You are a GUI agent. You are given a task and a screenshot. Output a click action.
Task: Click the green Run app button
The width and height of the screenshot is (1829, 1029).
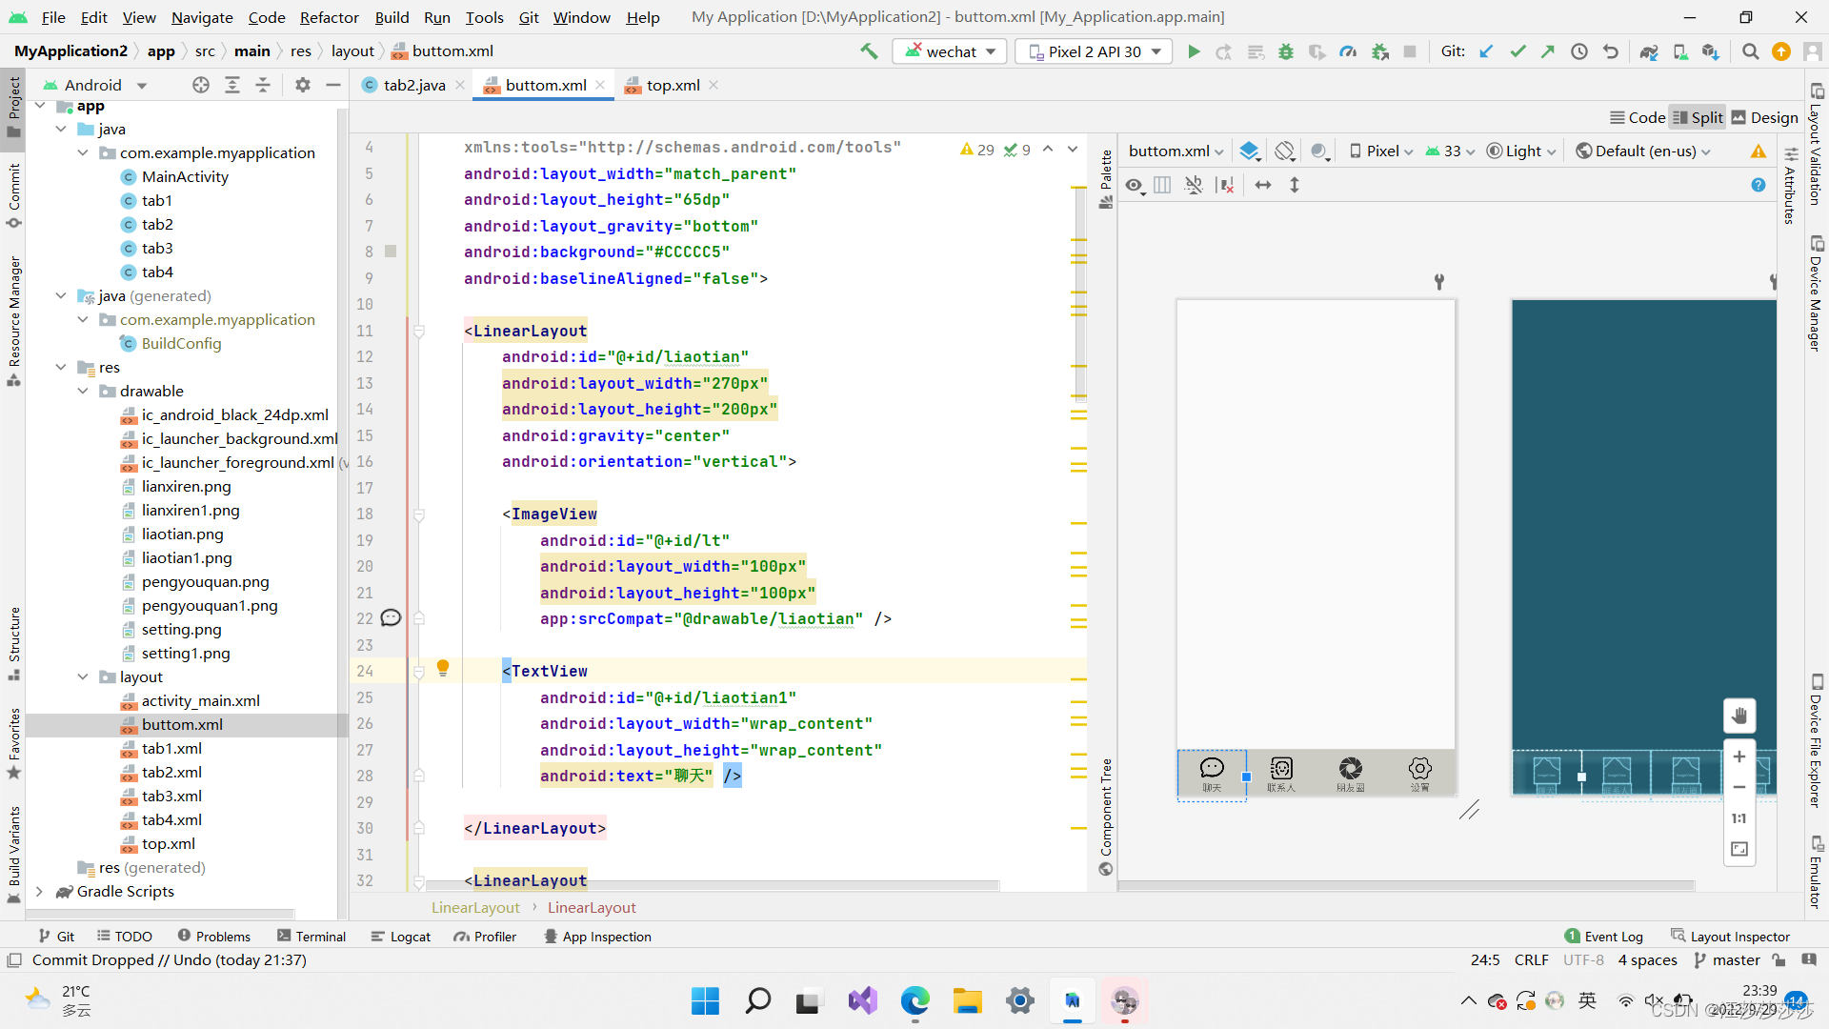pos(1194,51)
